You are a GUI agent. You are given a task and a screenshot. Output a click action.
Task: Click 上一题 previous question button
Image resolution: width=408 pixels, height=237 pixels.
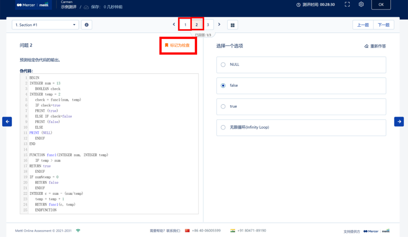[x=363, y=25]
